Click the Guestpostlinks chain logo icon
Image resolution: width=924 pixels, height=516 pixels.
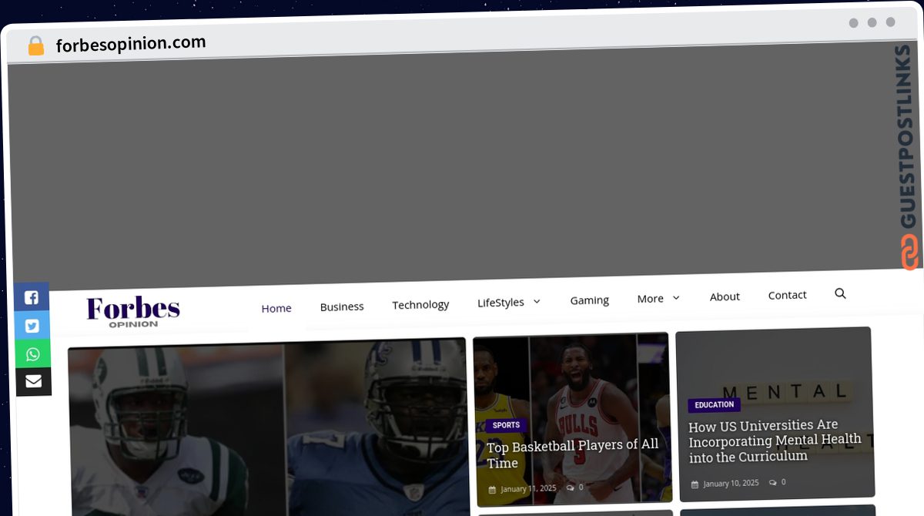point(911,253)
